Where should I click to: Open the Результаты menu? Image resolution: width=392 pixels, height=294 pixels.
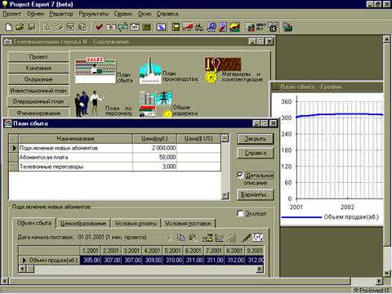(x=94, y=14)
